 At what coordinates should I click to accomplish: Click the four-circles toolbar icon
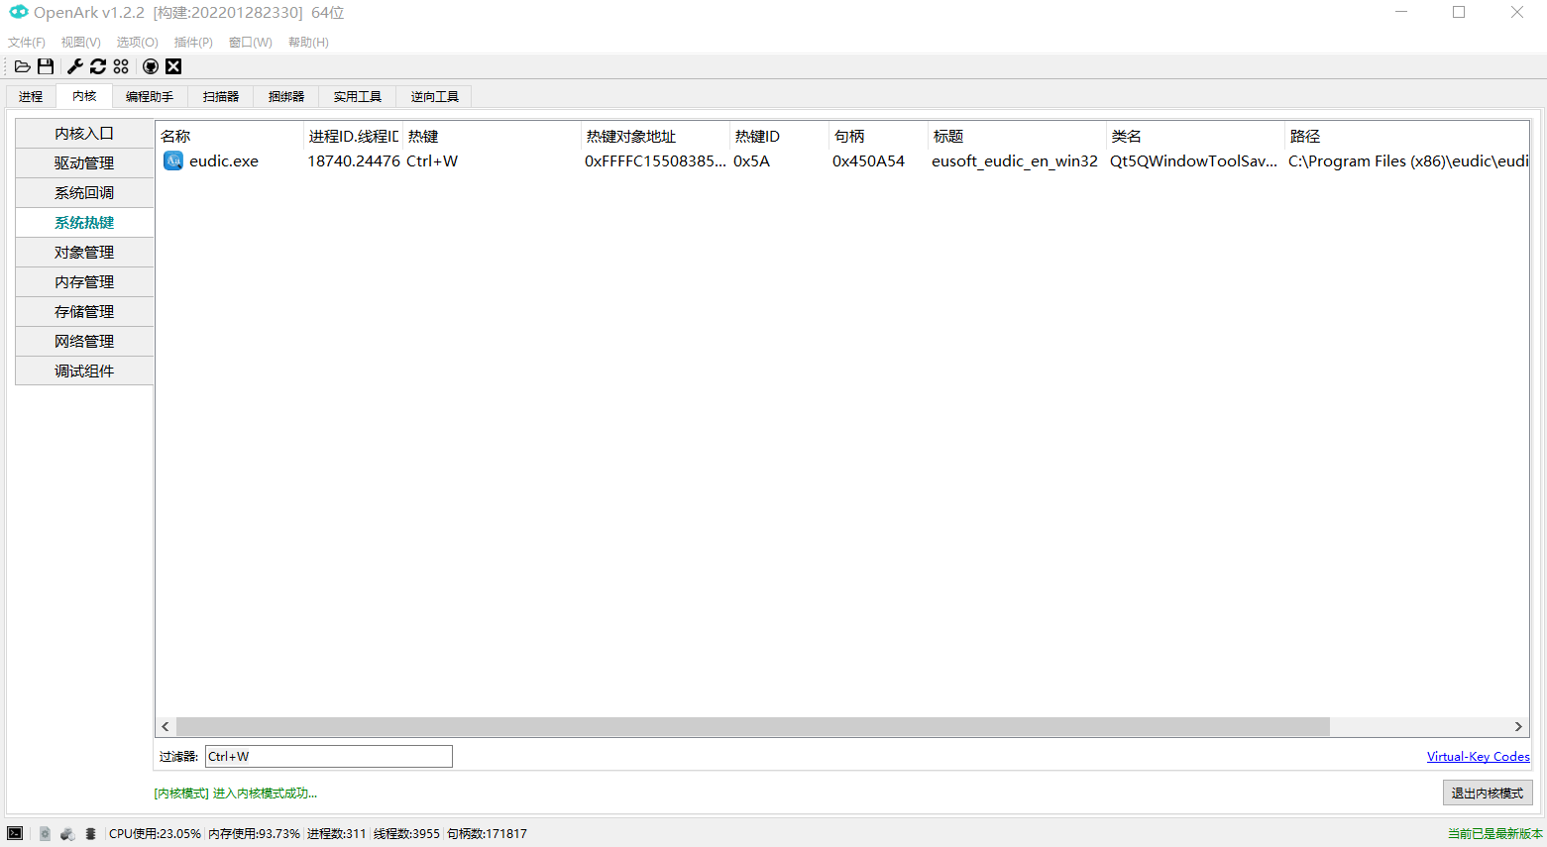tap(121, 66)
